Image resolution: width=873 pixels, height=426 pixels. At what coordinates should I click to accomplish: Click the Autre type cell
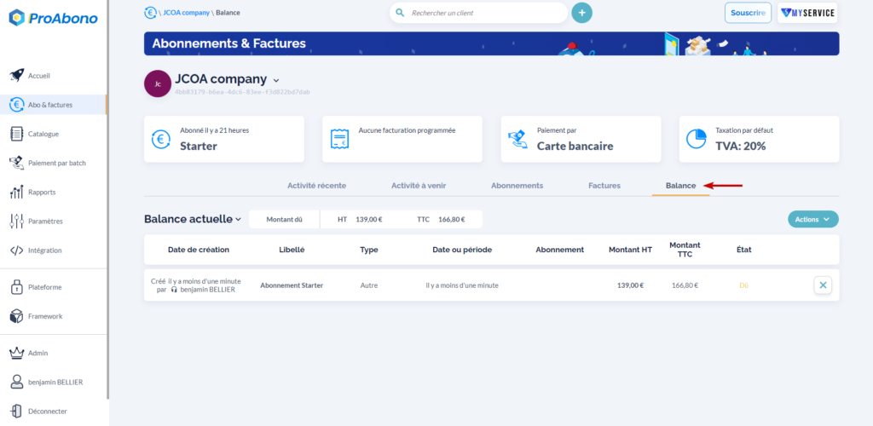369,285
